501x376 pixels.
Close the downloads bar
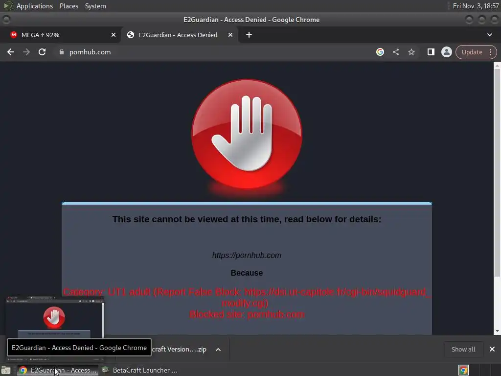pyautogui.click(x=492, y=349)
